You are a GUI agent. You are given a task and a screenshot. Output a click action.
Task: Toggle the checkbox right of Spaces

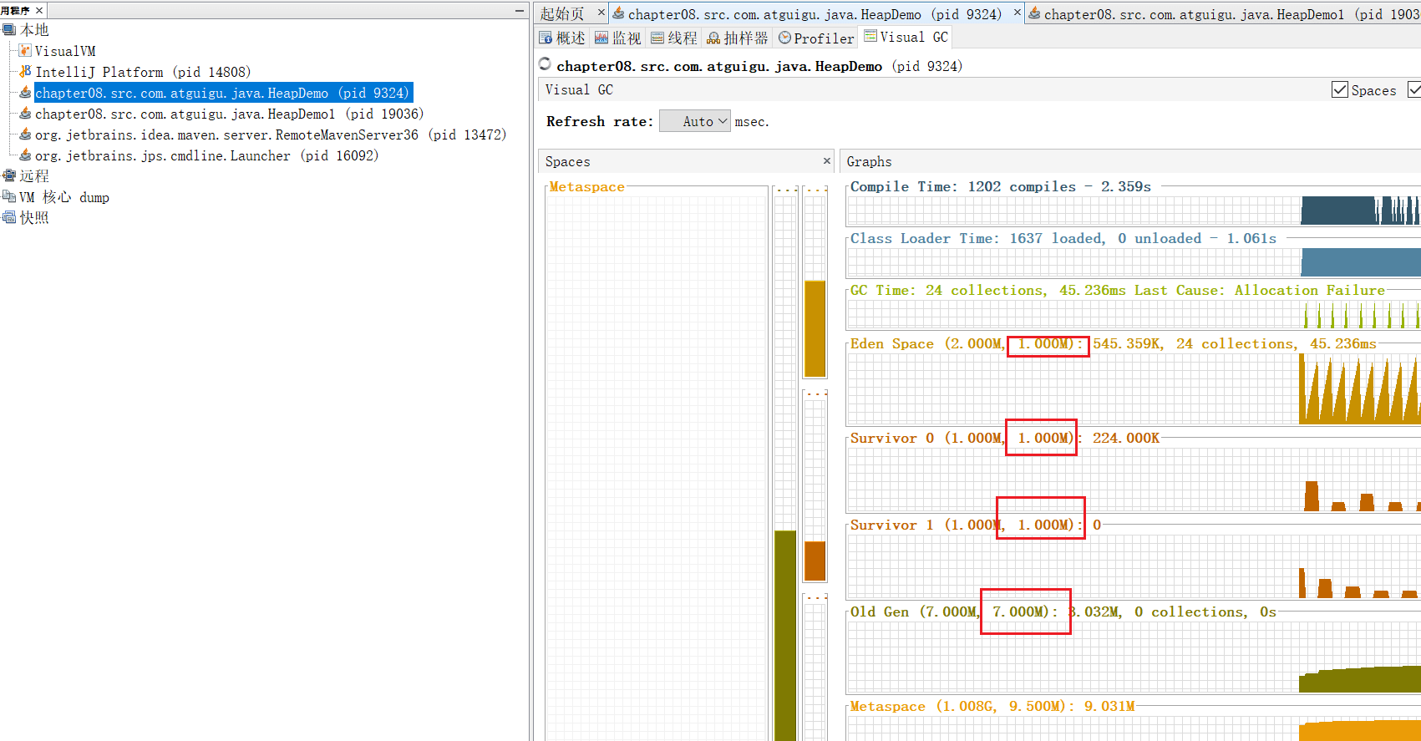pyautogui.click(x=1414, y=90)
